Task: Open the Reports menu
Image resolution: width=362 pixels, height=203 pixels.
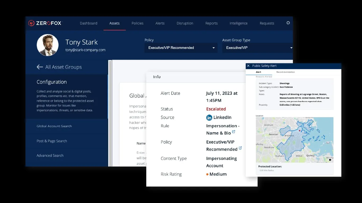Action: point(211,23)
